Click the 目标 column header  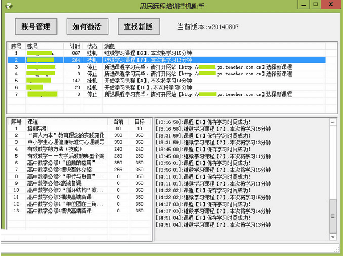(140, 122)
